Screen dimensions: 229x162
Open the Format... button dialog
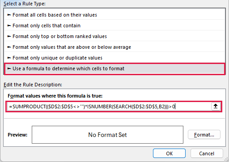coord(204,135)
